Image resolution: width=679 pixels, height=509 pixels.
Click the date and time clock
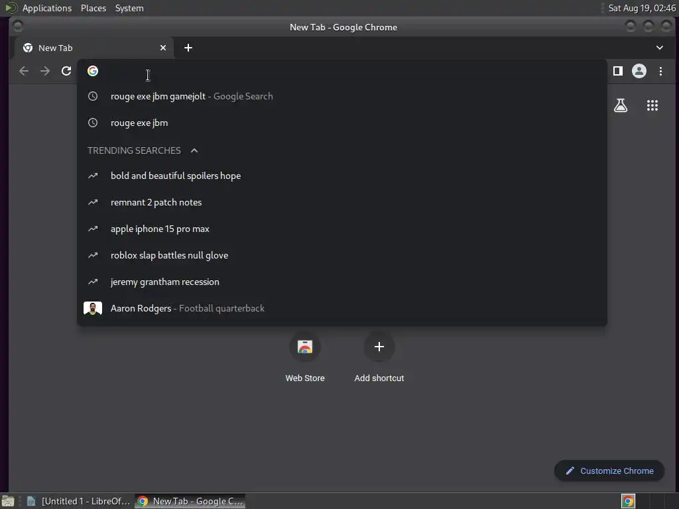tap(642, 8)
